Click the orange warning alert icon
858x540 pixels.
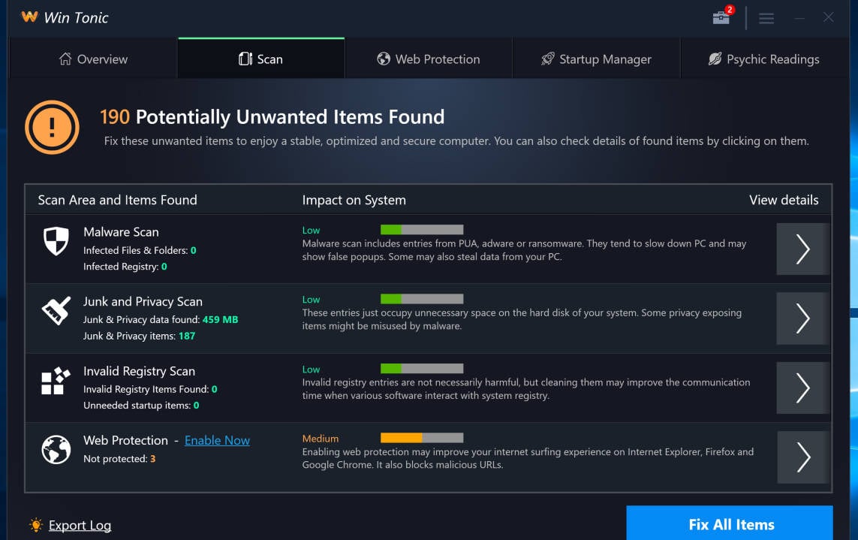pos(52,127)
